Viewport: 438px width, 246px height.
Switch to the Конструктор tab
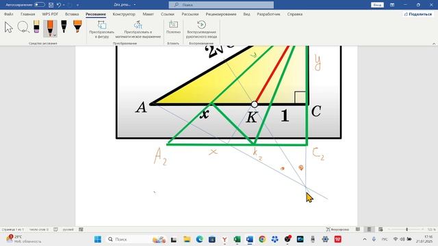pos(124,14)
